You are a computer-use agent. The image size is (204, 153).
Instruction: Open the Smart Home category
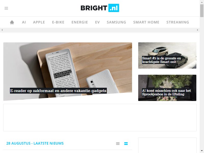click(146, 22)
